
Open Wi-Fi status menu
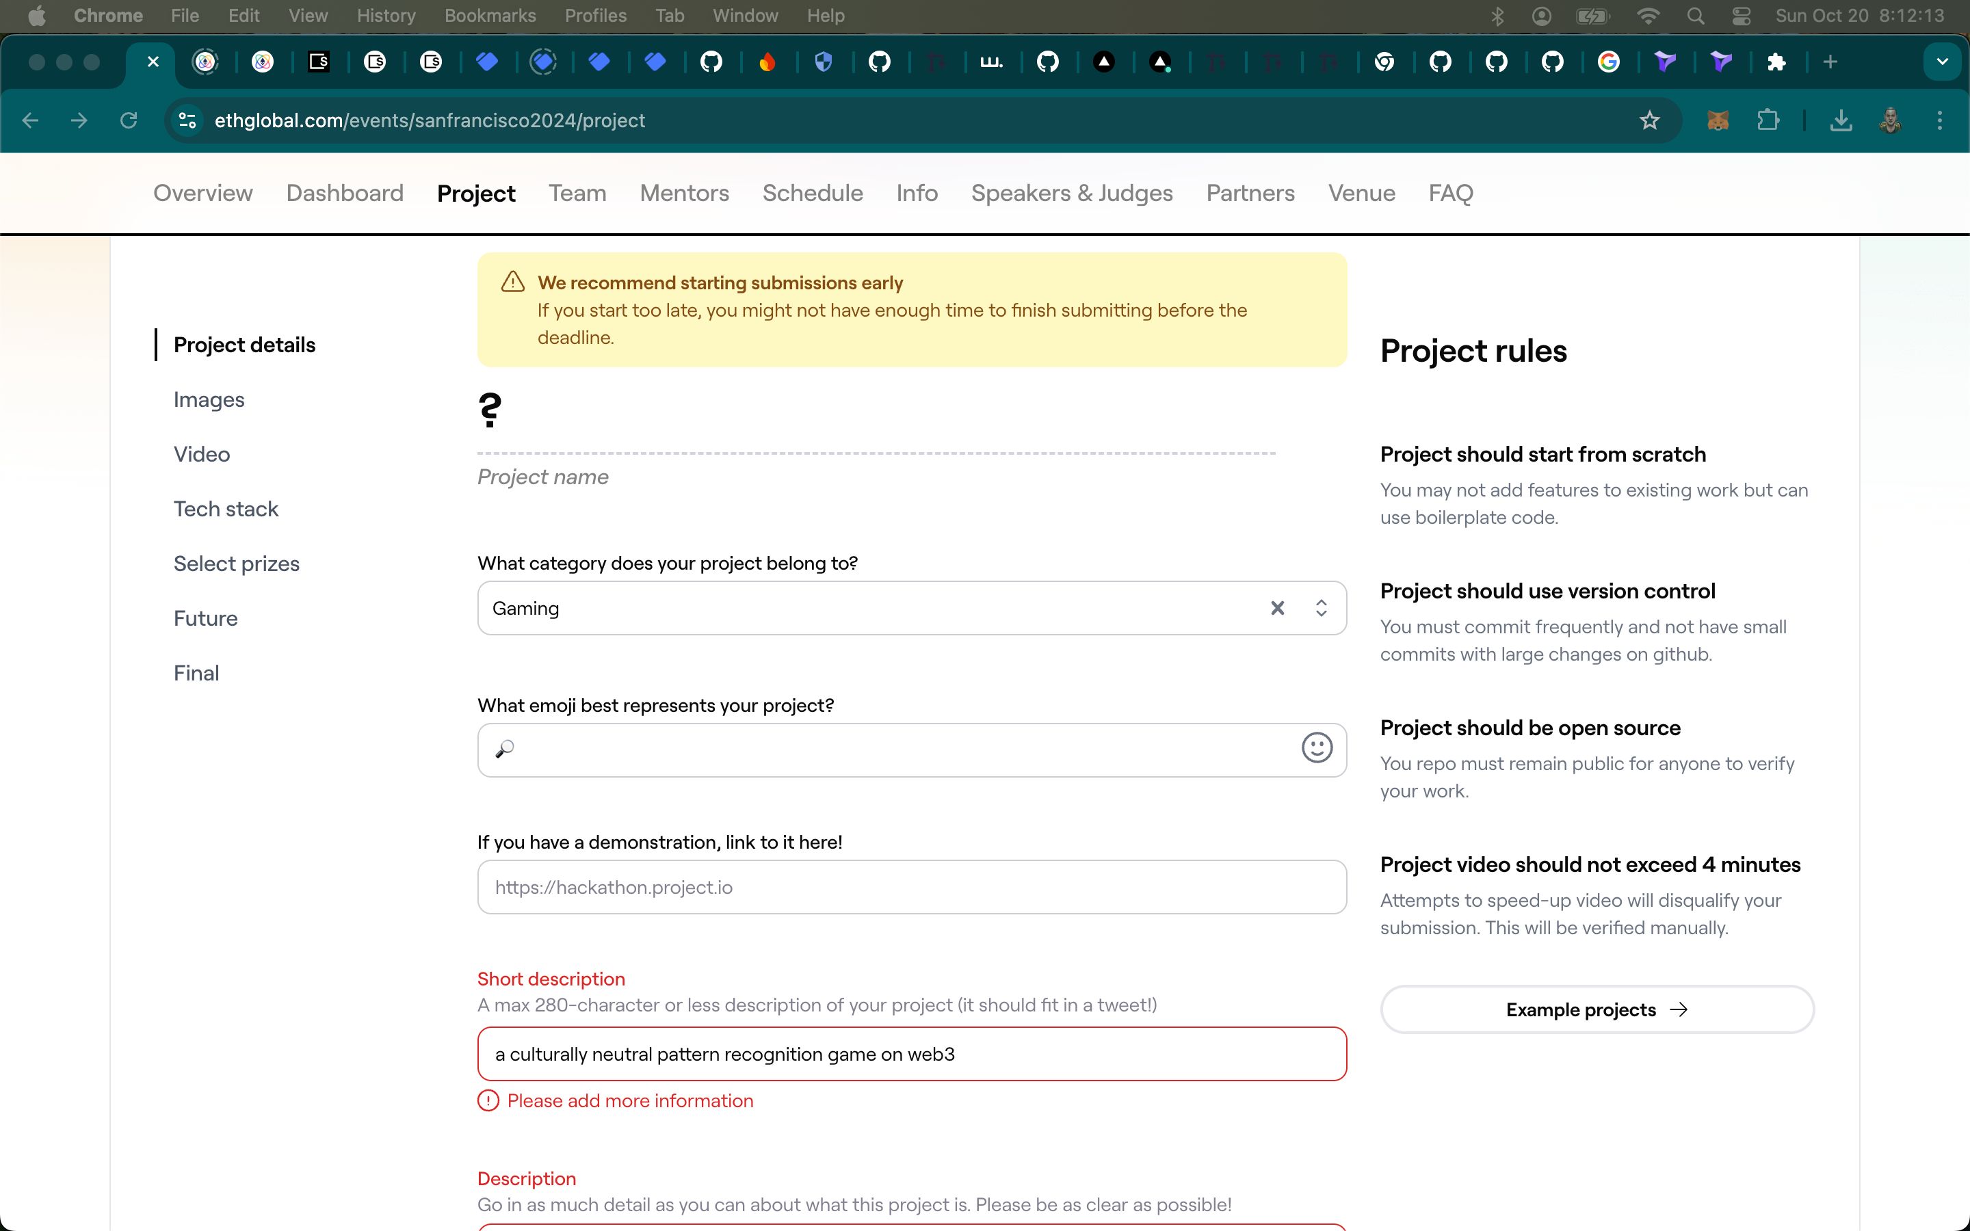1648,16
